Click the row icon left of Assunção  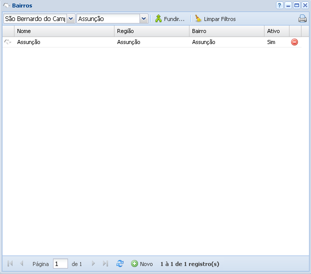[7, 42]
